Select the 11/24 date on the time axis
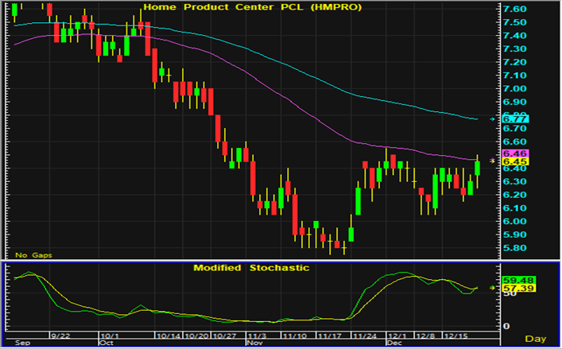This screenshot has height=349, width=562. pos(366,336)
